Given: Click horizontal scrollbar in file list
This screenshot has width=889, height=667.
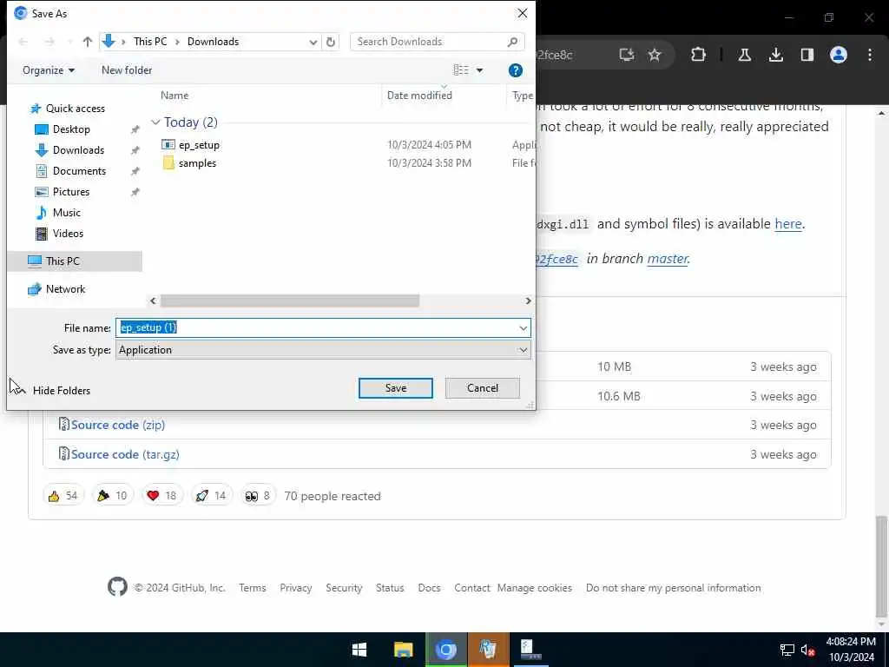Looking at the screenshot, I should (290, 301).
